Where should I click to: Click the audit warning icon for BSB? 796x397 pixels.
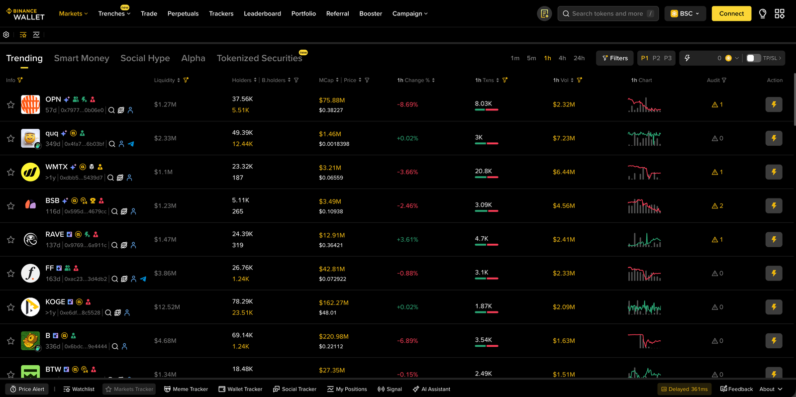(714, 206)
